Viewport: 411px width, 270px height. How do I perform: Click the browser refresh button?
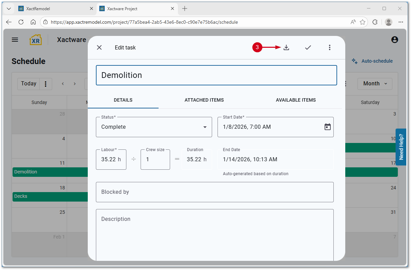[21, 22]
